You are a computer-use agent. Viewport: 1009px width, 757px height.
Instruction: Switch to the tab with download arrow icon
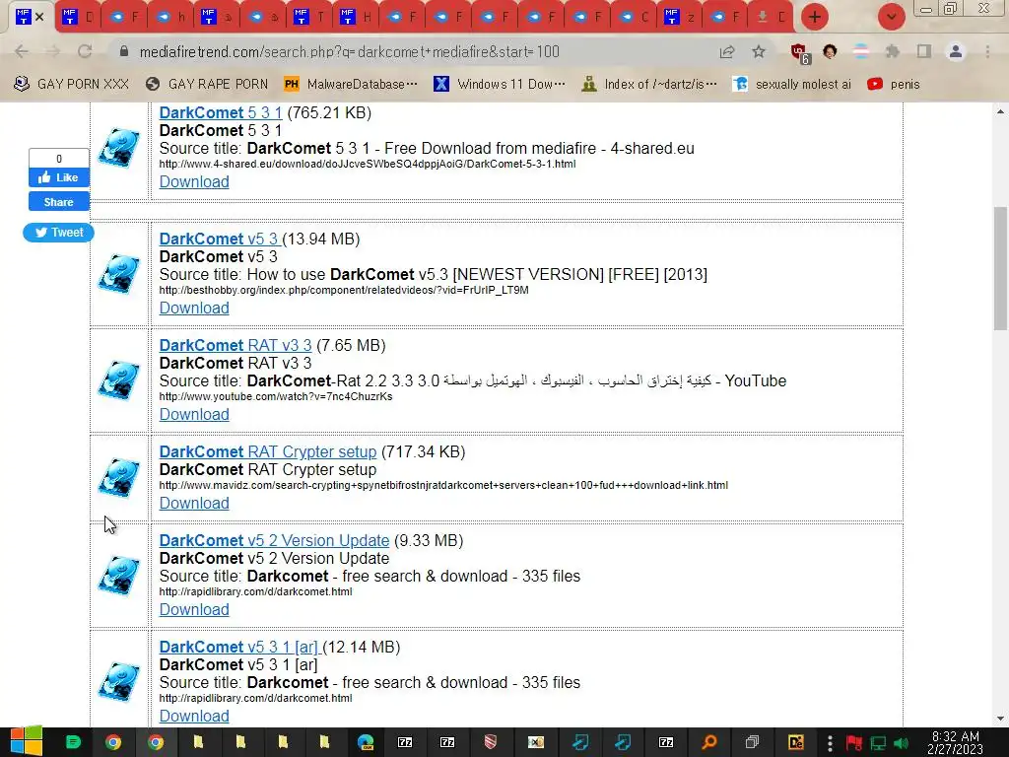coord(773,17)
